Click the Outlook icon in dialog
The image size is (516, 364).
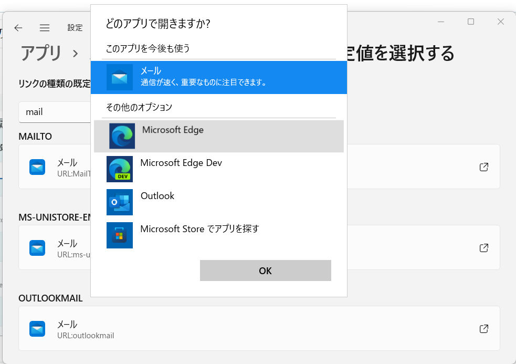(x=120, y=202)
